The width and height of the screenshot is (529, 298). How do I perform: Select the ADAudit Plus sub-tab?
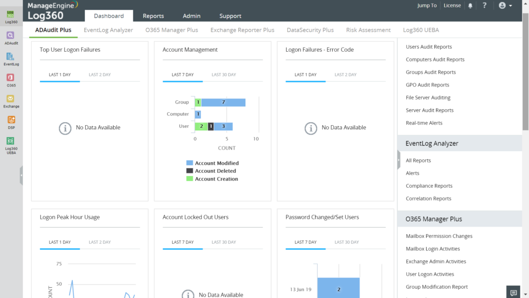pos(53,30)
